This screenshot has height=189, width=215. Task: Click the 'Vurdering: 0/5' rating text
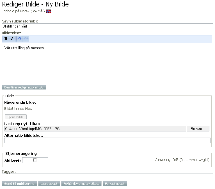click(x=166, y=160)
